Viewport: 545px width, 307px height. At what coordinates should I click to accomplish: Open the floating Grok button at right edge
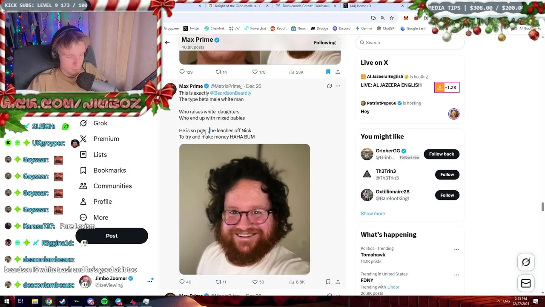(526, 262)
